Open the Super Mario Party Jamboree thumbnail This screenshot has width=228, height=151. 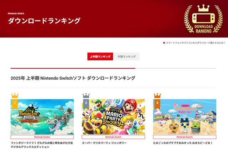[114, 117]
